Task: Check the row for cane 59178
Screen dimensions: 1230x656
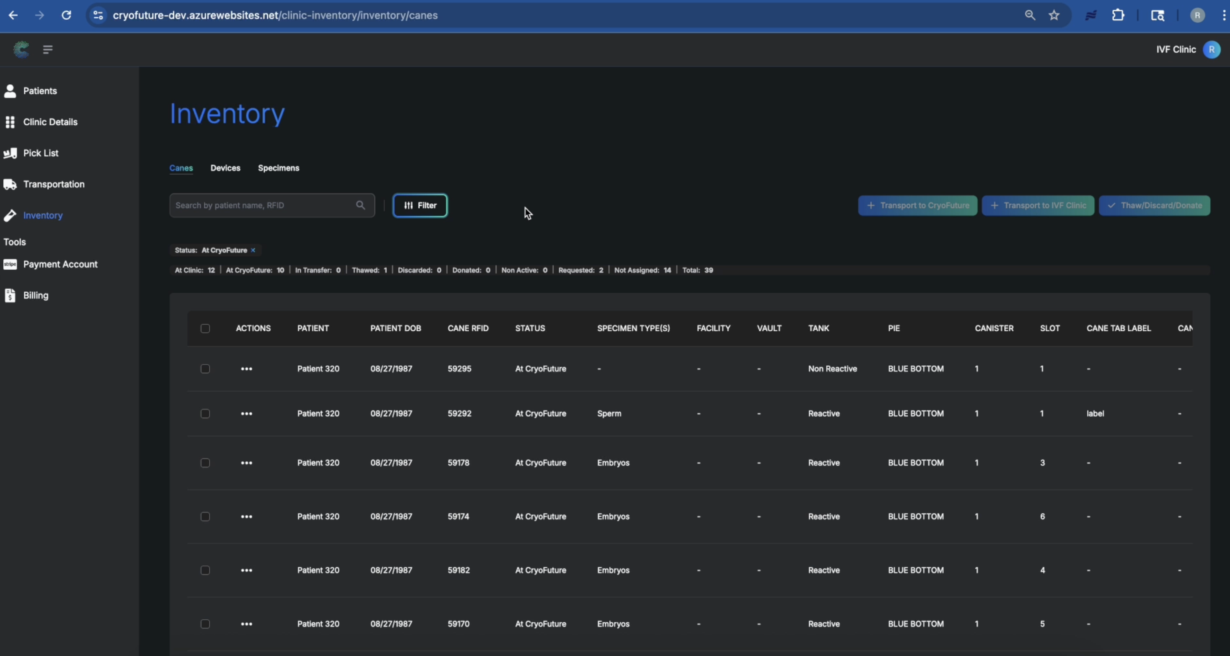Action: (x=205, y=463)
